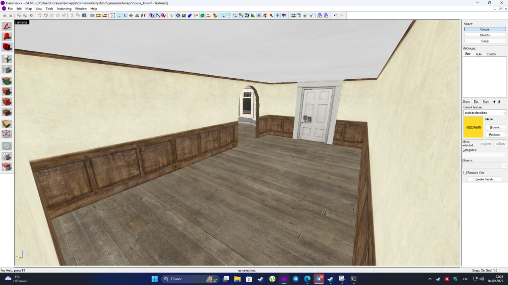508x285 pixels.
Task: Enable the Random Yaw checkbox
Action: 465,173
